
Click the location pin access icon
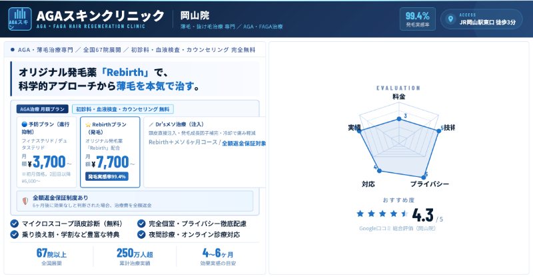click(452, 19)
